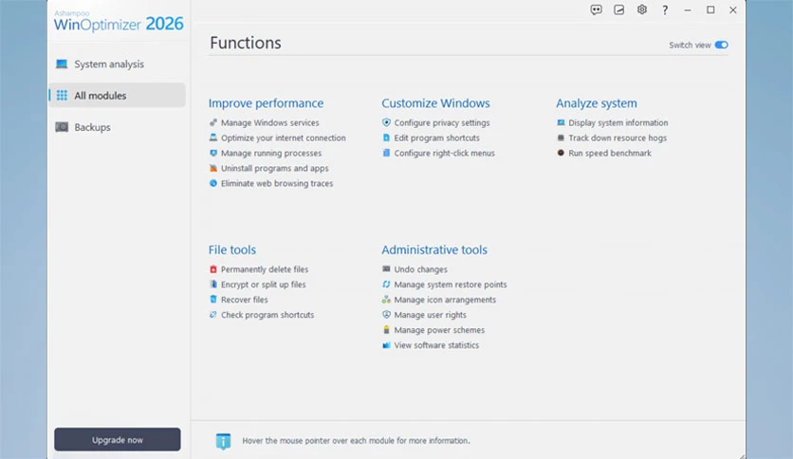Launch Encrypt or split up files
Screen dimensions: 793x459
click(x=264, y=285)
